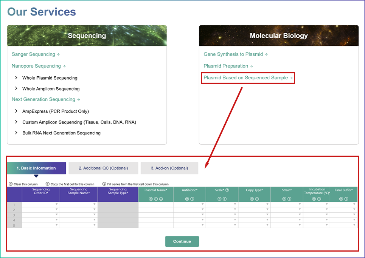Copy first cell down Final Buffer column
This screenshot has height=258, width=365.
click(346, 199)
